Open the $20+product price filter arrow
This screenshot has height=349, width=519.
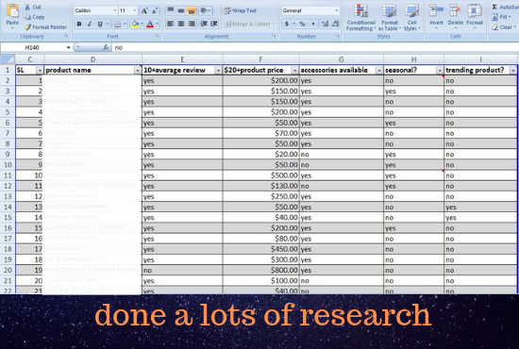tap(294, 70)
